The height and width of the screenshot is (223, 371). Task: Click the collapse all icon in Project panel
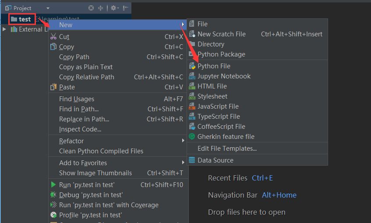click(x=101, y=8)
